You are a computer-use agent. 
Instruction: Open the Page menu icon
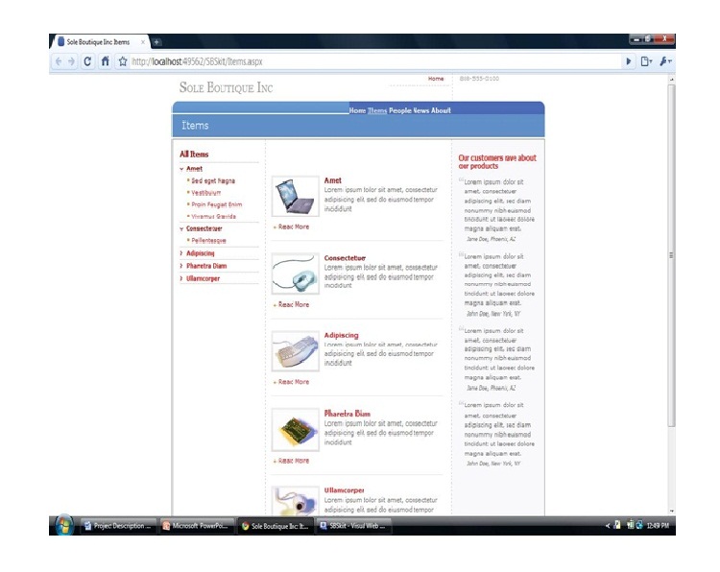(x=646, y=61)
